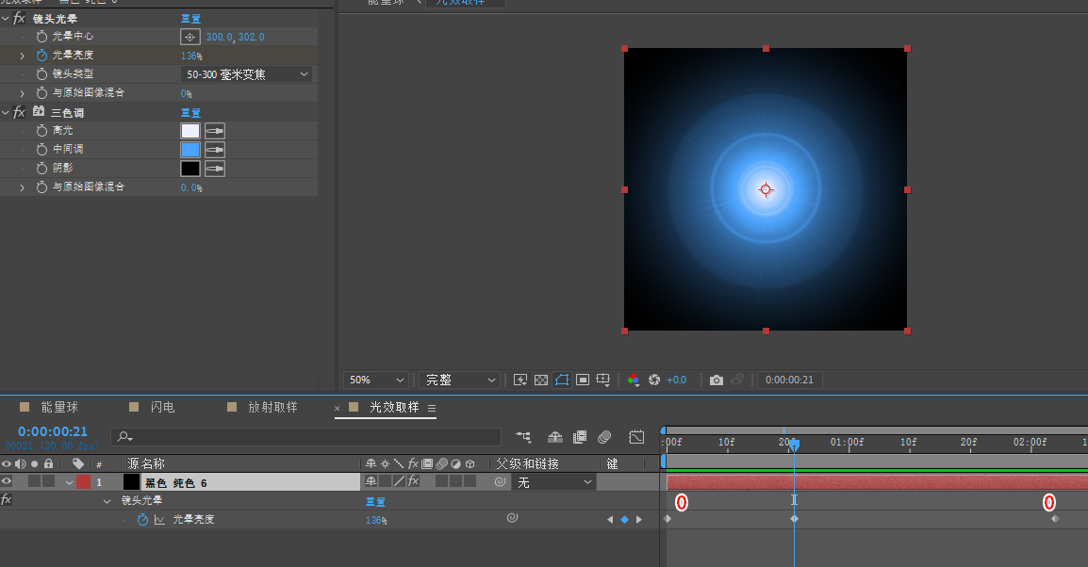Toggle the stopwatch for 阴影
This screenshot has height=567, width=1088.
click(41, 168)
